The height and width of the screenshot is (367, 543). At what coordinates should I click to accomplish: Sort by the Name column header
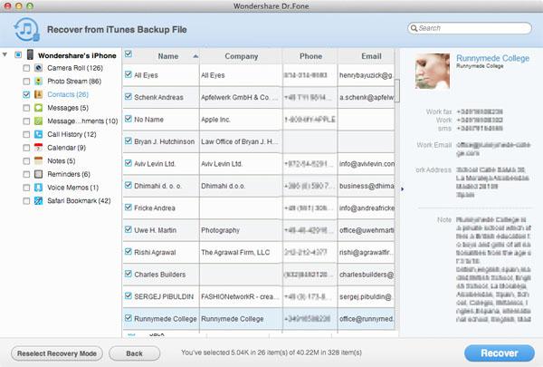168,56
